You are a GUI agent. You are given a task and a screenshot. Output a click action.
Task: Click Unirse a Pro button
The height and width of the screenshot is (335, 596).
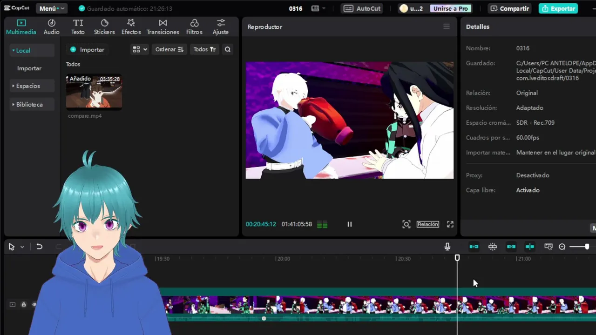click(450, 8)
